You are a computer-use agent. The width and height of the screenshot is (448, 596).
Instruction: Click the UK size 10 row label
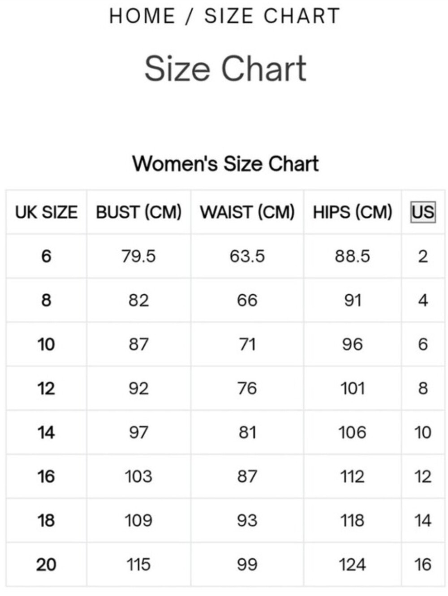pyautogui.click(x=46, y=344)
